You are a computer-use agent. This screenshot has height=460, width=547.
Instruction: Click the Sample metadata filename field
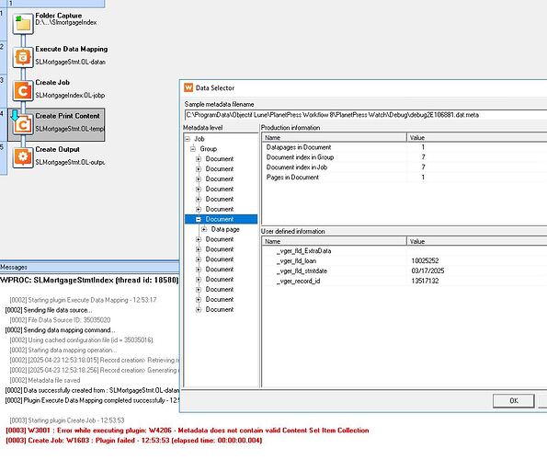point(366,115)
